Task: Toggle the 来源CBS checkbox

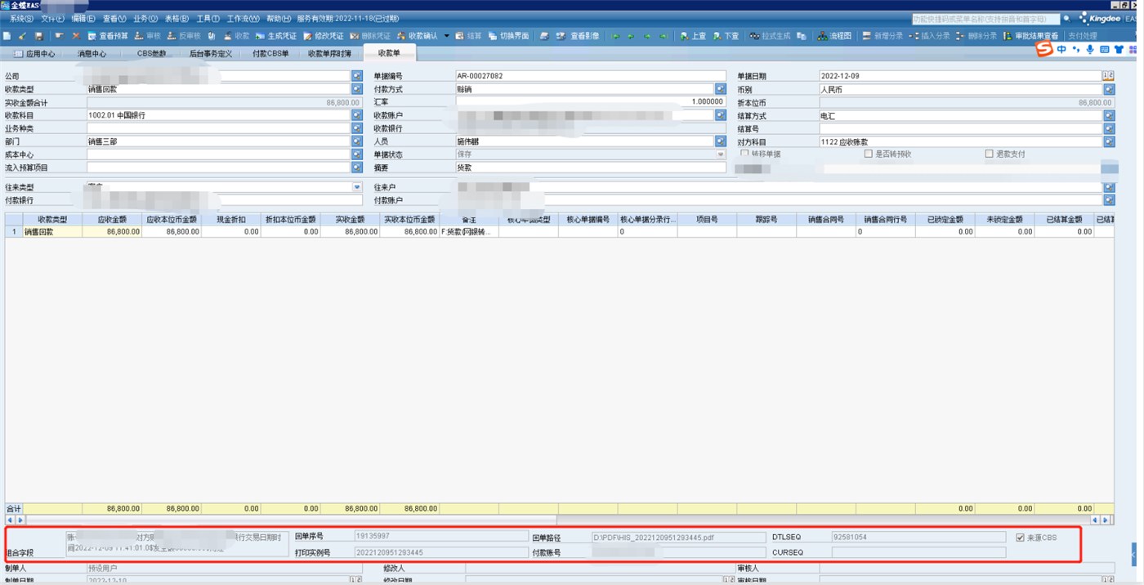Action: tap(1020, 538)
